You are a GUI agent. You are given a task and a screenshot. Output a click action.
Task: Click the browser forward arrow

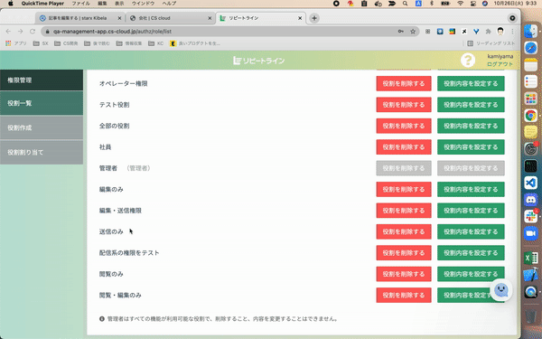coord(21,32)
